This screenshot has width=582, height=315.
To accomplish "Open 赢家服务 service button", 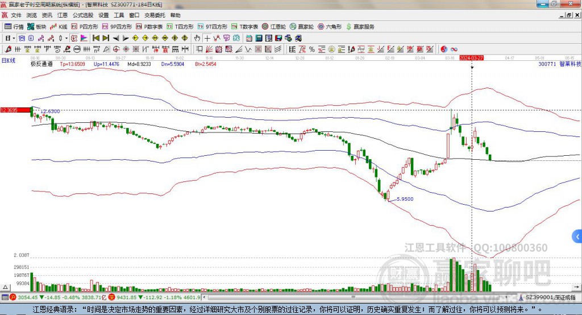I will coord(360,27).
